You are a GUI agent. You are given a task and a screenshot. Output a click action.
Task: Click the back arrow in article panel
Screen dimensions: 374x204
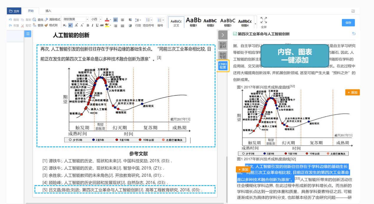pyautogui.click(x=353, y=34)
